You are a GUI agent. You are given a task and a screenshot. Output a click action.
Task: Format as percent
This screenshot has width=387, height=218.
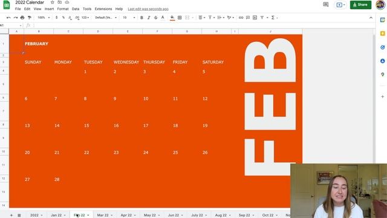(63, 18)
